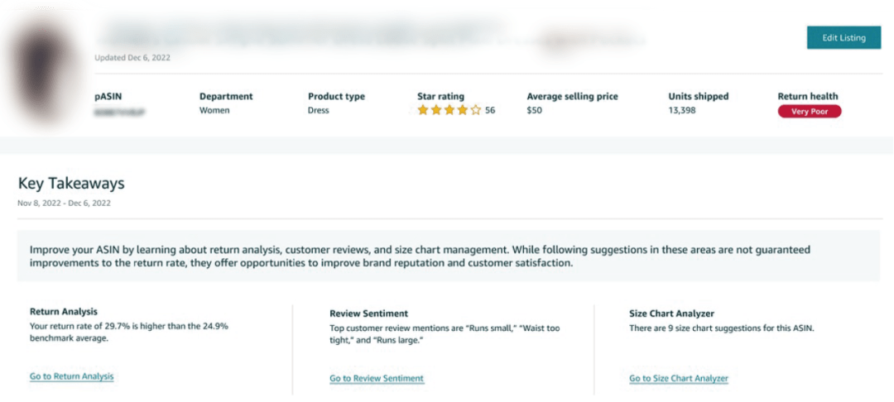Click the blurred pASIN value
This screenshot has width=894, height=402.
tap(122, 111)
